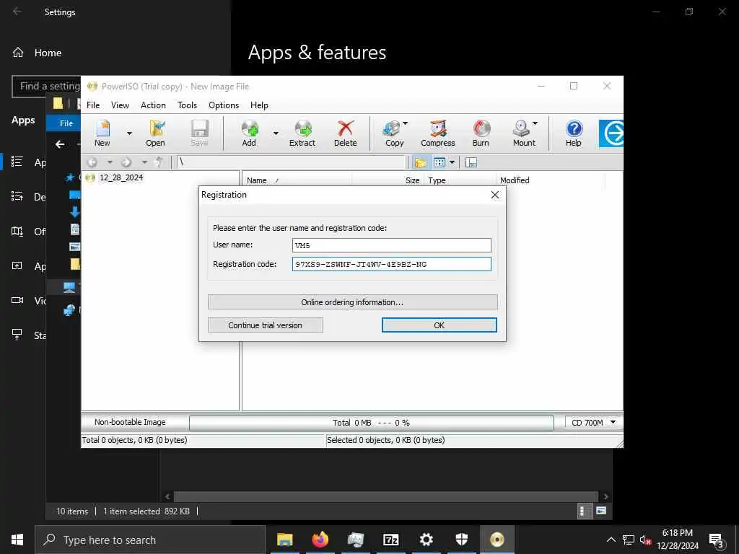This screenshot has height=554, width=739.
Task: Sort by the Modified column header
Action: [550, 180]
